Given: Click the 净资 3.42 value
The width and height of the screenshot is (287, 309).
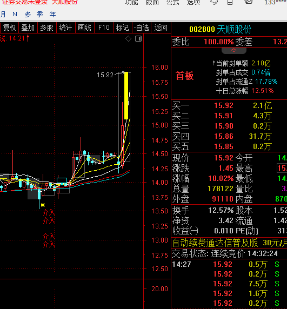Looking at the screenshot, I should click(226, 220).
